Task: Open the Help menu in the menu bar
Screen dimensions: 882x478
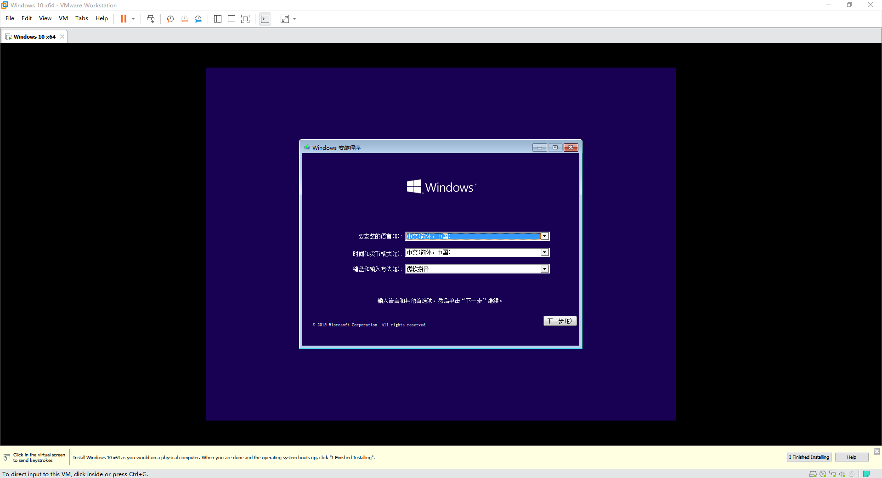Action: [x=102, y=18]
